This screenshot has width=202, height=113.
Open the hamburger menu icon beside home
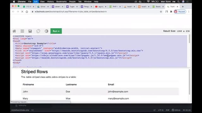click(x=22, y=31)
